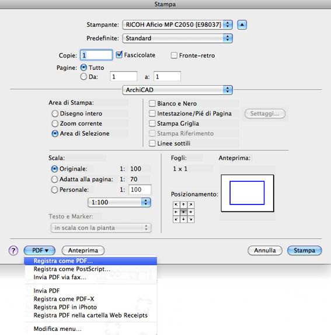The height and width of the screenshot is (335, 331).
Task: Choose Registra come PostScript… menu item
Action: (x=90, y=269)
